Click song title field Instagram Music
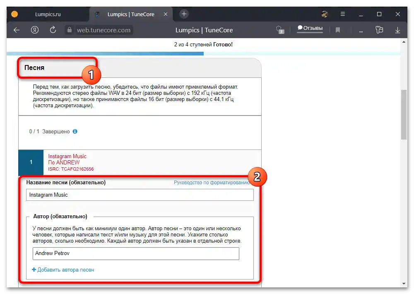The width and height of the screenshot is (414, 294). click(x=140, y=195)
